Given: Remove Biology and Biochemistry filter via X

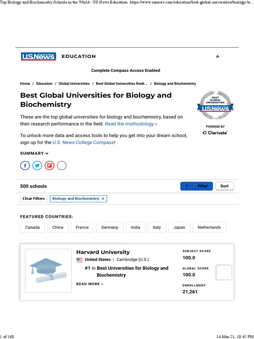Looking at the screenshot, I should coord(103,199).
